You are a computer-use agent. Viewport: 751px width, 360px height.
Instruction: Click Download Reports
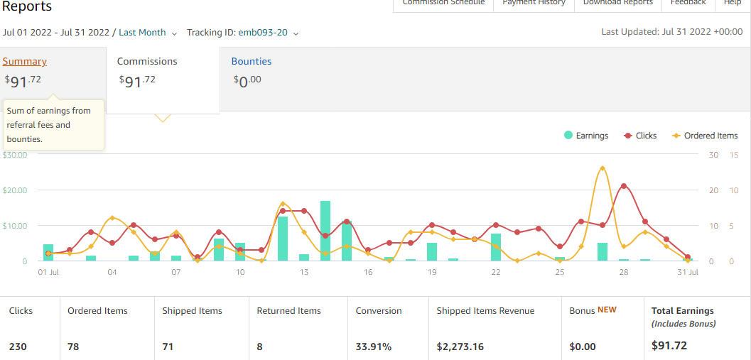(618, 3)
